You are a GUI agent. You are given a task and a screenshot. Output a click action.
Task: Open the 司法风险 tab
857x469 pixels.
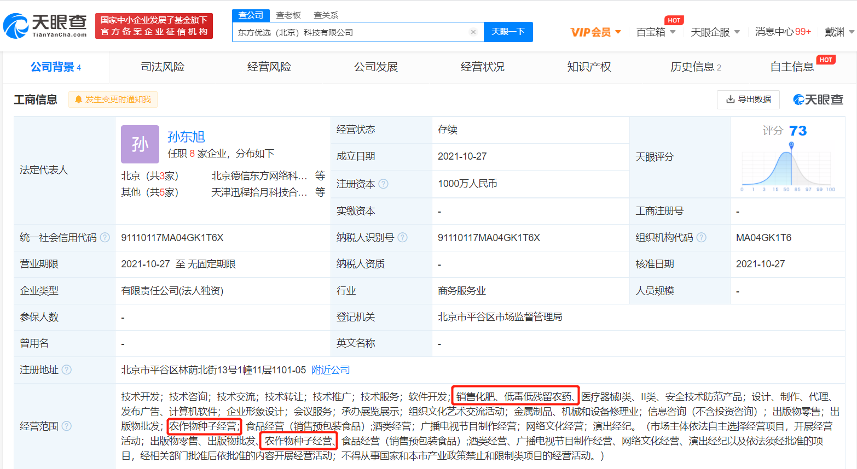coord(163,67)
